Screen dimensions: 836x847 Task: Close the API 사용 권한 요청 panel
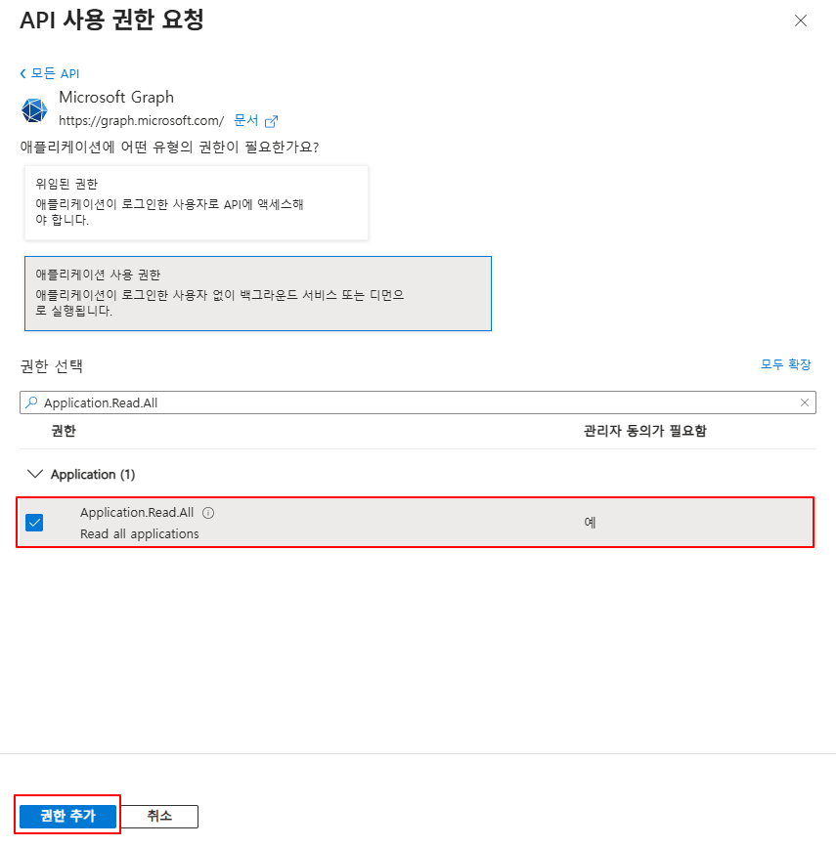800,21
